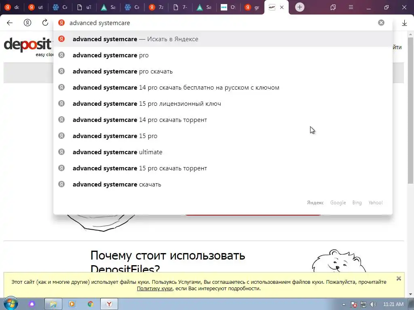Switch to the document tab labeled 'uT'

pos(84,7)
